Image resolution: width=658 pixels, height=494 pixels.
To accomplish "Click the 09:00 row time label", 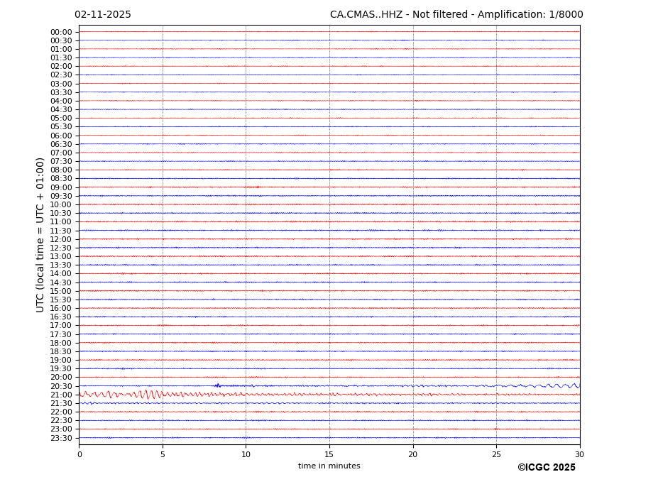I will tap(60, 188).
